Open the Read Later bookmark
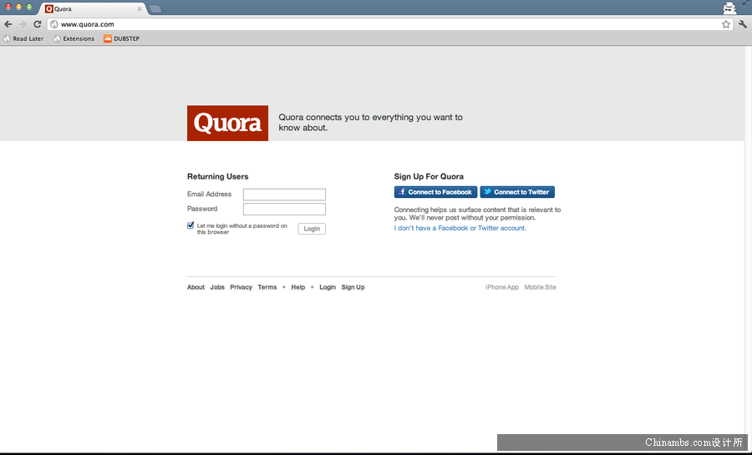The width and height of the screenshot is (752, 455). point(23,38)
